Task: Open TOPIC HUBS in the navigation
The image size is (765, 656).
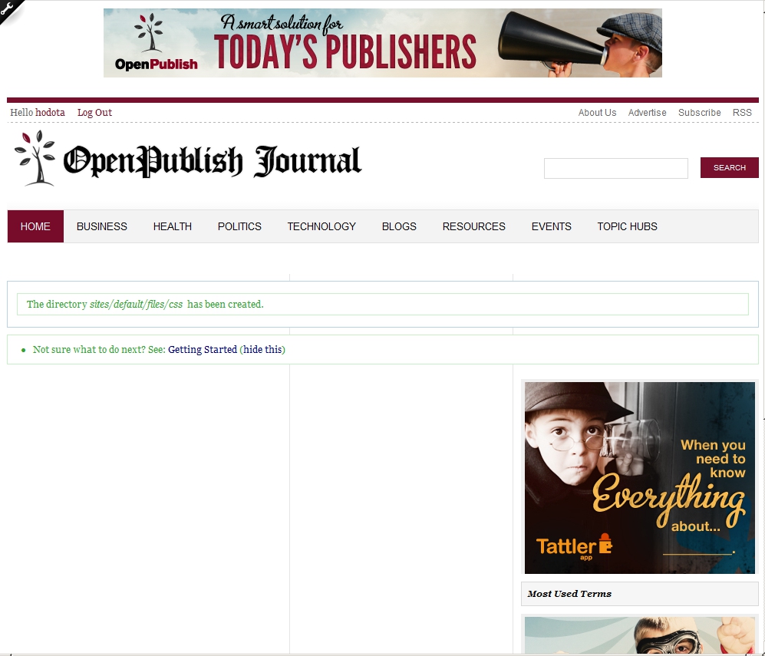Action: (627, 226)
